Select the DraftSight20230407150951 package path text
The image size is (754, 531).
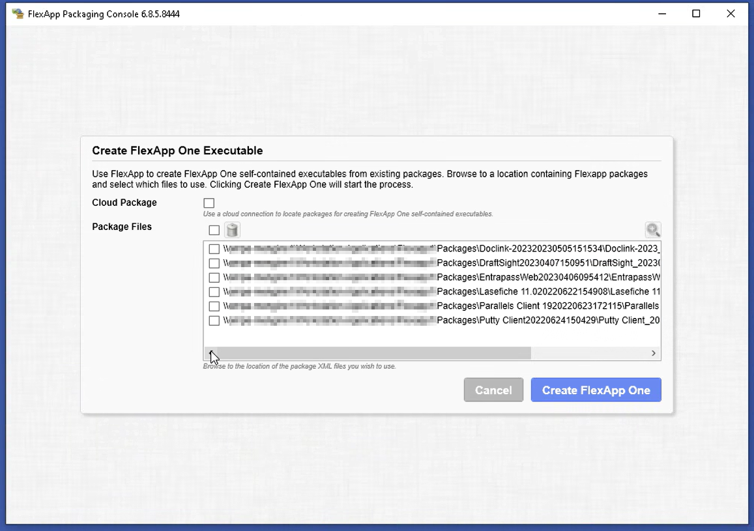441,263
